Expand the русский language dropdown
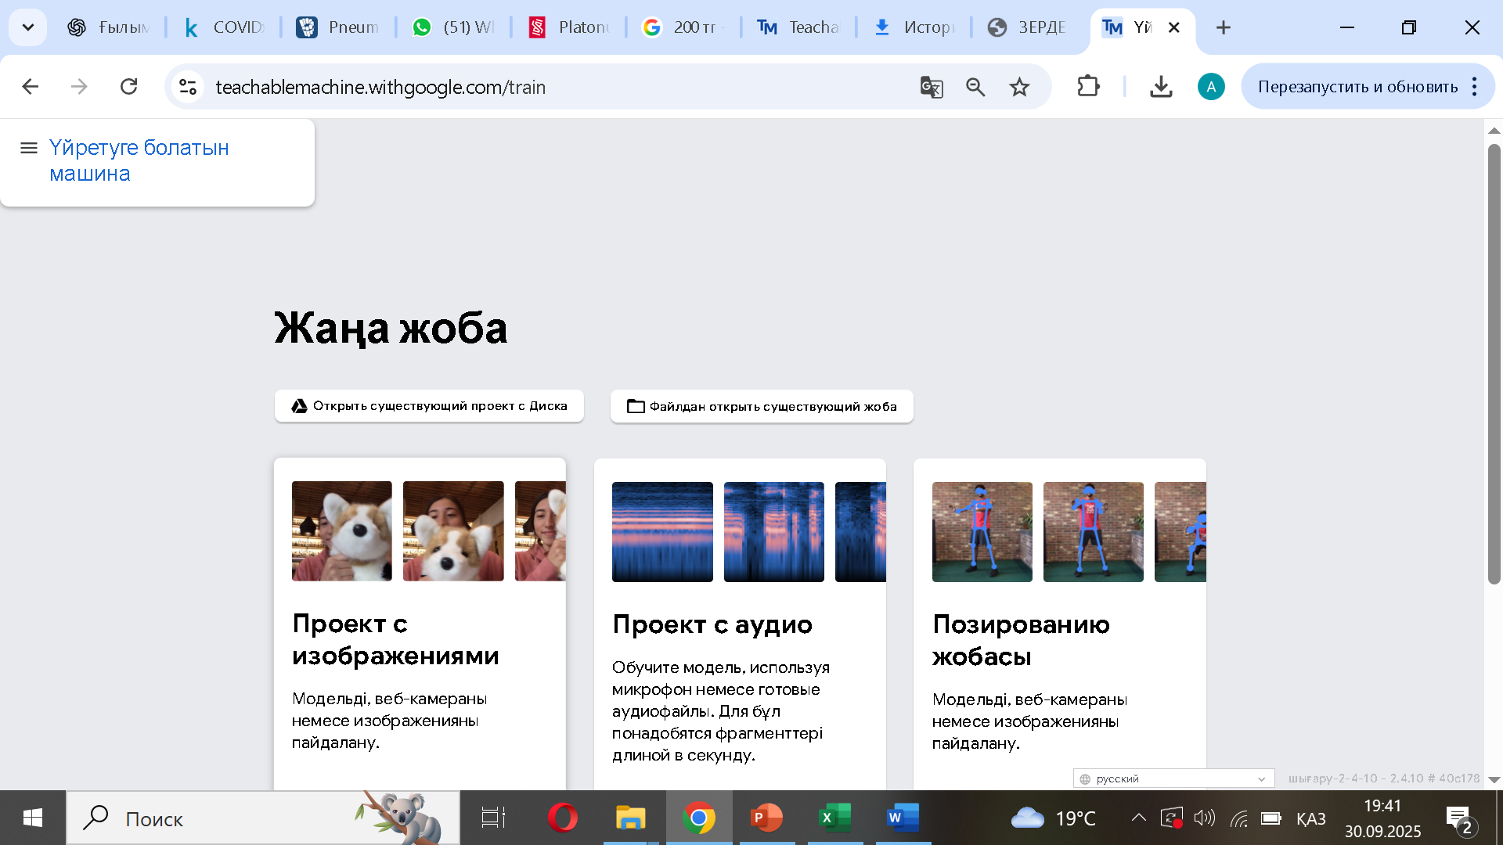The height and width of the screenshot is (845, 1503). (x=1173, y=778)
